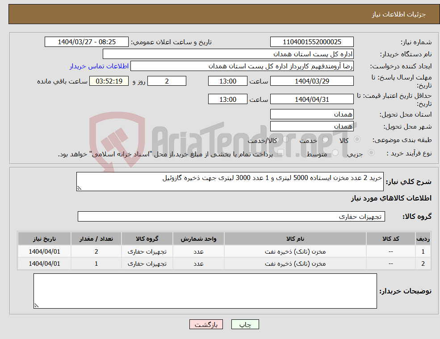The image size is (440, 339).
Task: Click the resize handle of buyer notes area
Action: pyautogui.click(x=36, y=306)
